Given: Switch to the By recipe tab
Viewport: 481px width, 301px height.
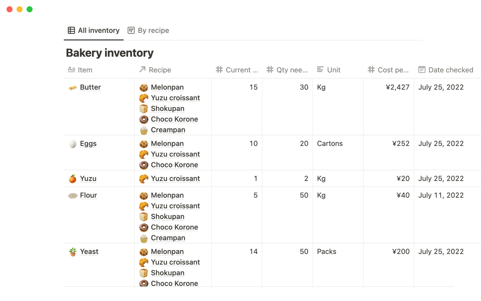Looking at the screenshot, I should tap(149, 30).
